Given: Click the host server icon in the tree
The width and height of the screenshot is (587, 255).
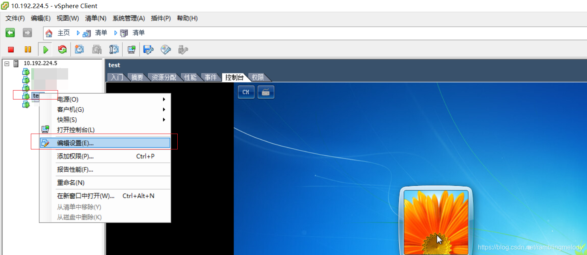Looking at the screenshot, I should pos(16,63).
